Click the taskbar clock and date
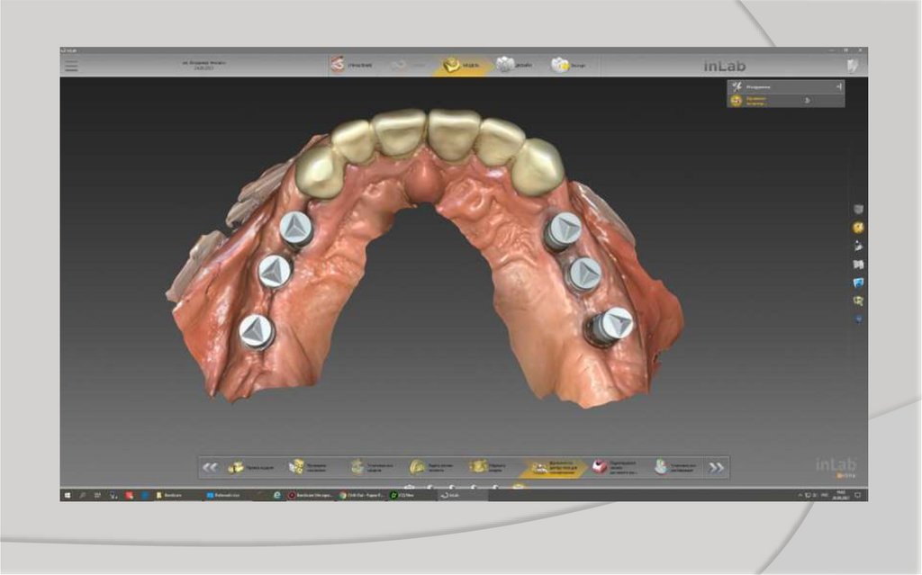 (841, 495)
